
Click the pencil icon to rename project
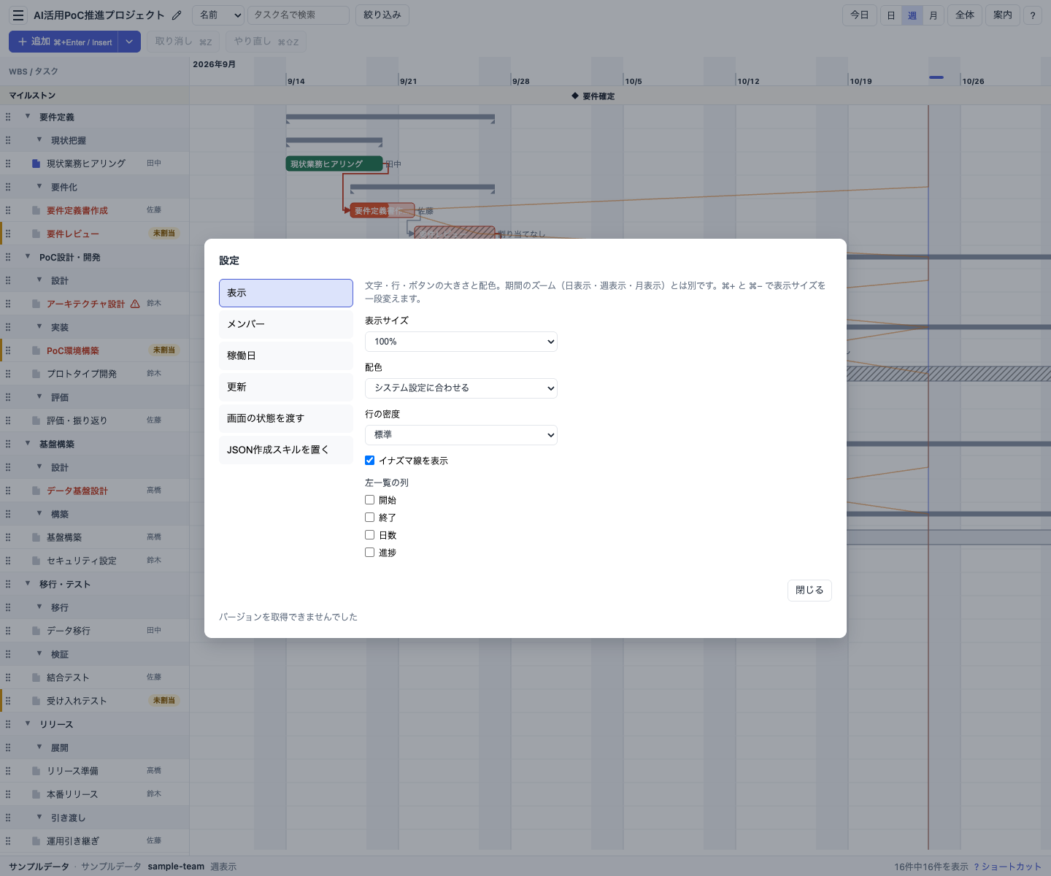click(177, 15)
